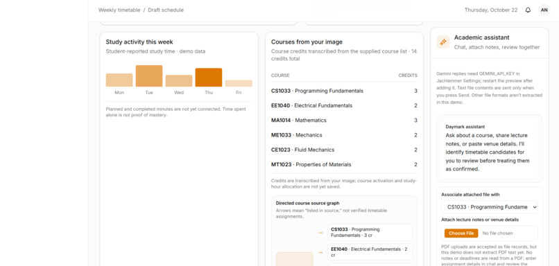Select the CS1033 3 cr graph node
The height and width of the screenshot is (266, 559).
point(370,232)
